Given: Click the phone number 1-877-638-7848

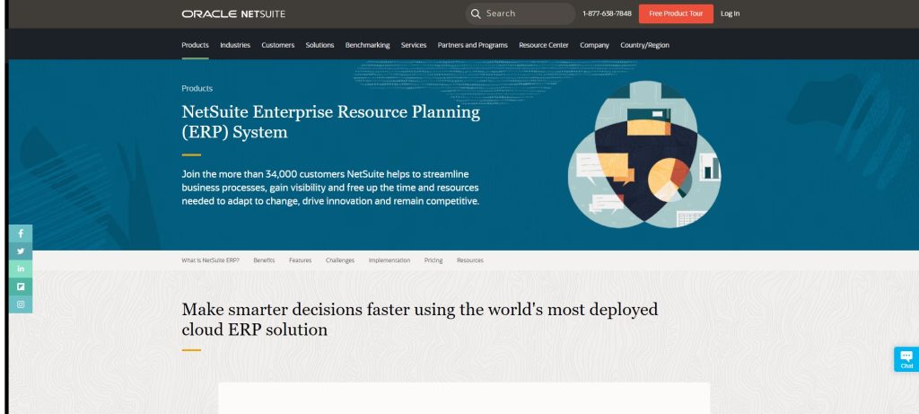Looking at the screenshot, I should (x=607, y=13).
